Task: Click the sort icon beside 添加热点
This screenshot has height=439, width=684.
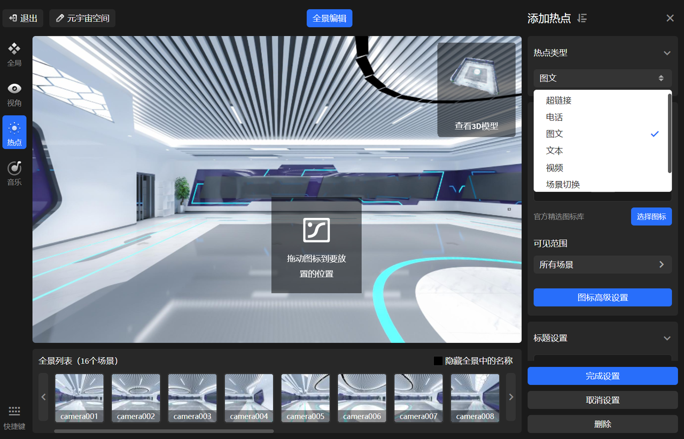Action: tap(582, 18)
